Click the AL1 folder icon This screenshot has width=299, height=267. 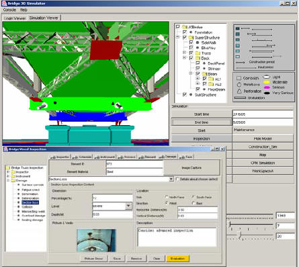click(211, 79)
